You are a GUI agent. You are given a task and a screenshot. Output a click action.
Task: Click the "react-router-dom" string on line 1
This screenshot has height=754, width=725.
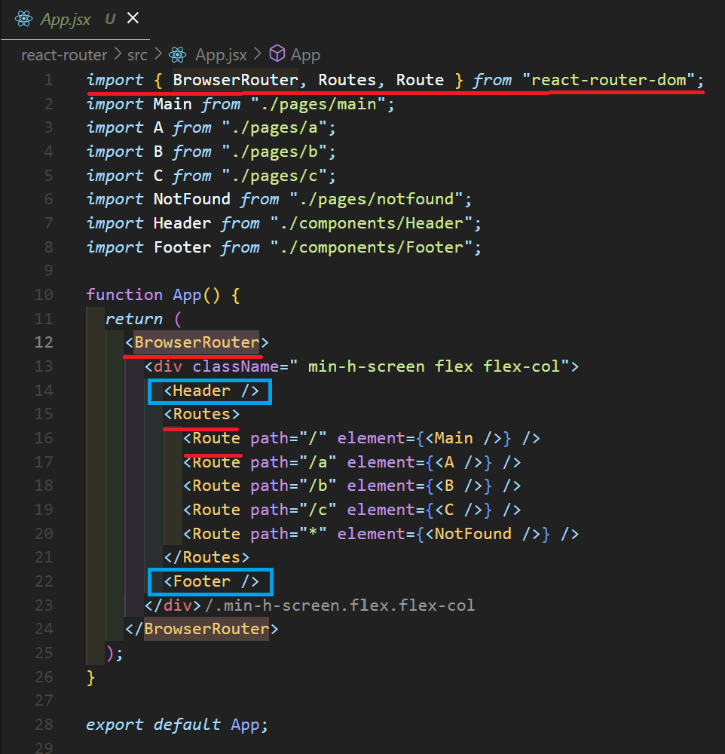(608, 80)
